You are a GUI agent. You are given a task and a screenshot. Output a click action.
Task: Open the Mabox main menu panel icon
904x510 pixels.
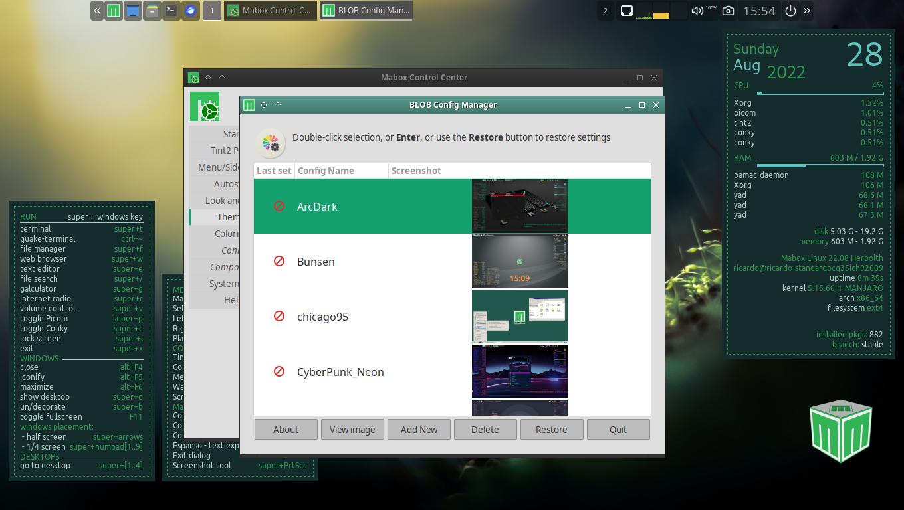(x=114, y=11)
